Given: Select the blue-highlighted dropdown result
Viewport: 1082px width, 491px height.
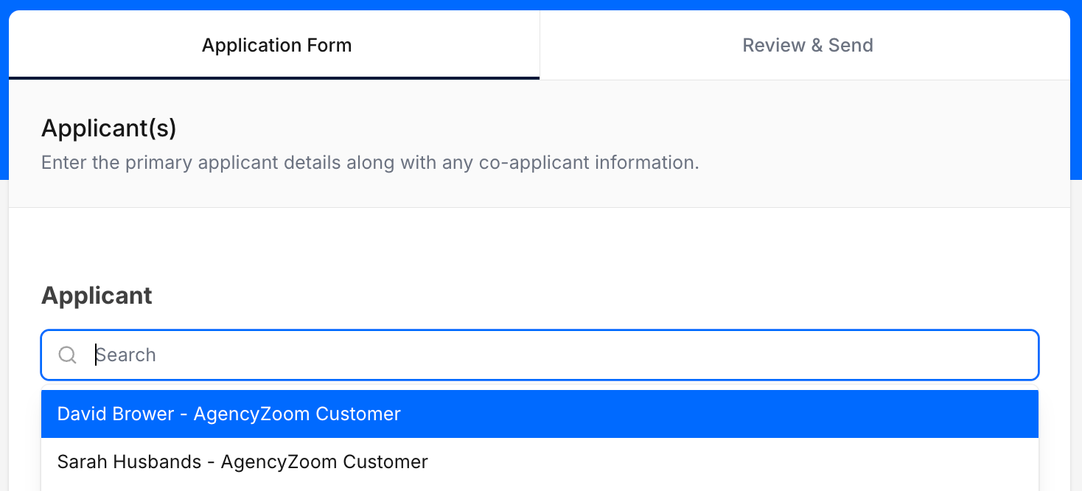Looking at the screenshot, I should pos(540,414).
